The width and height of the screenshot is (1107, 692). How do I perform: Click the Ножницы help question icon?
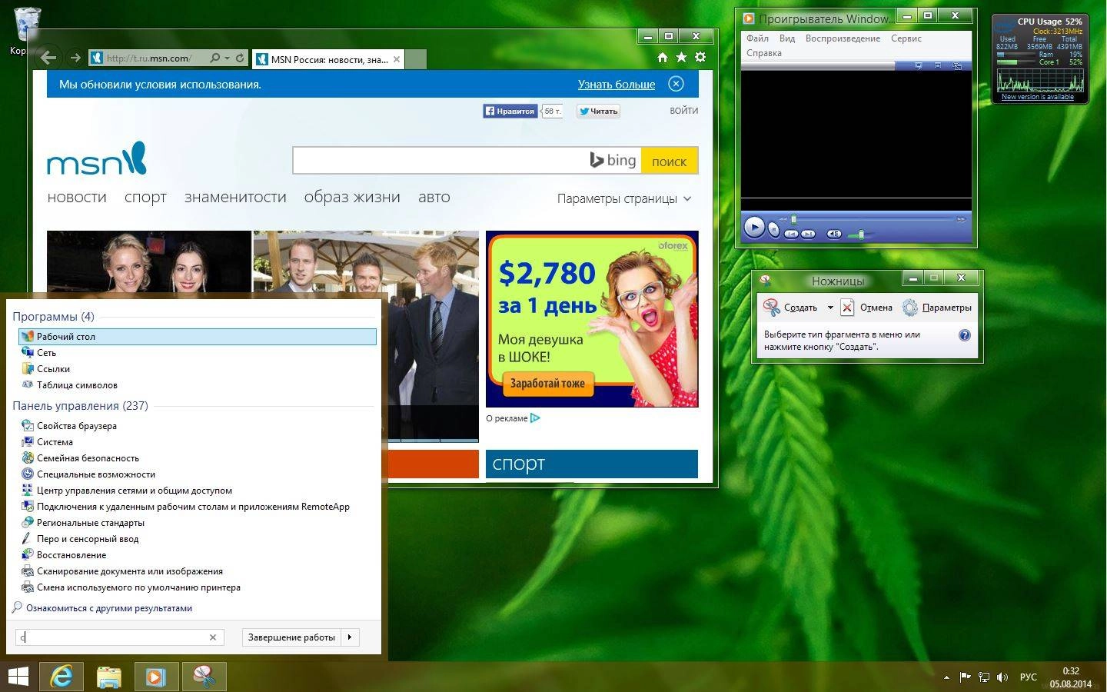[x=965, y=335]
